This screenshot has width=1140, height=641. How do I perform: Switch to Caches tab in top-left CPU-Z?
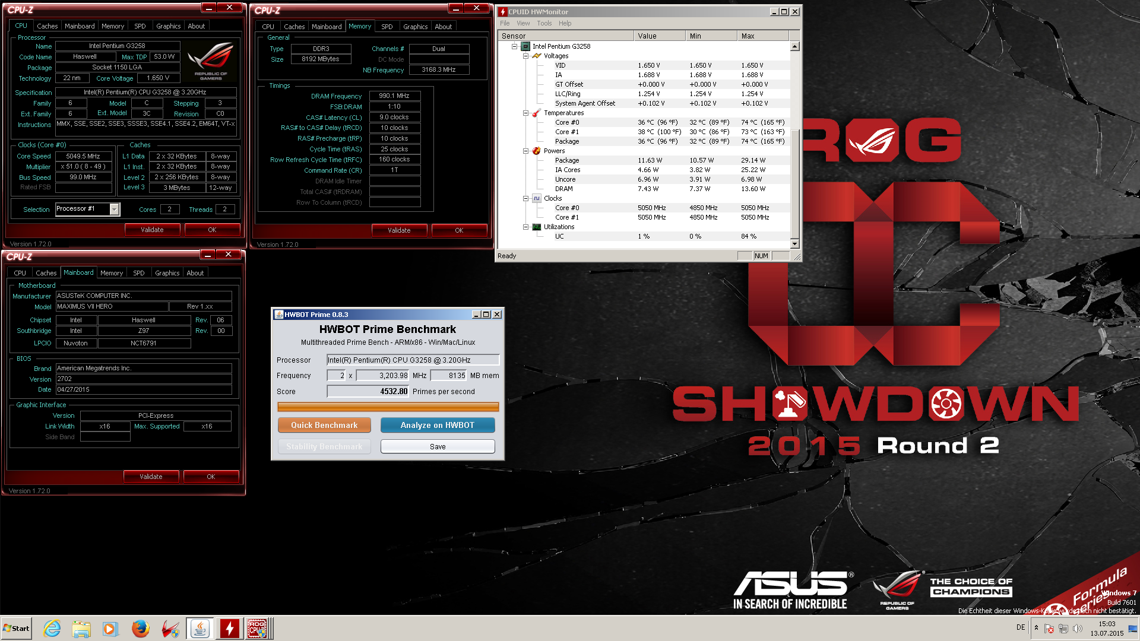[x=47, y=26]
